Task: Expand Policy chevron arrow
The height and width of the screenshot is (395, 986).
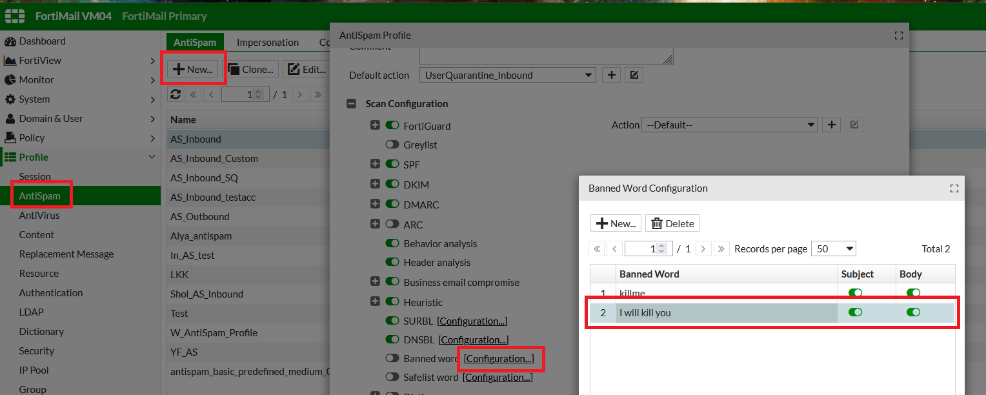Action: [x=152, y=138]
